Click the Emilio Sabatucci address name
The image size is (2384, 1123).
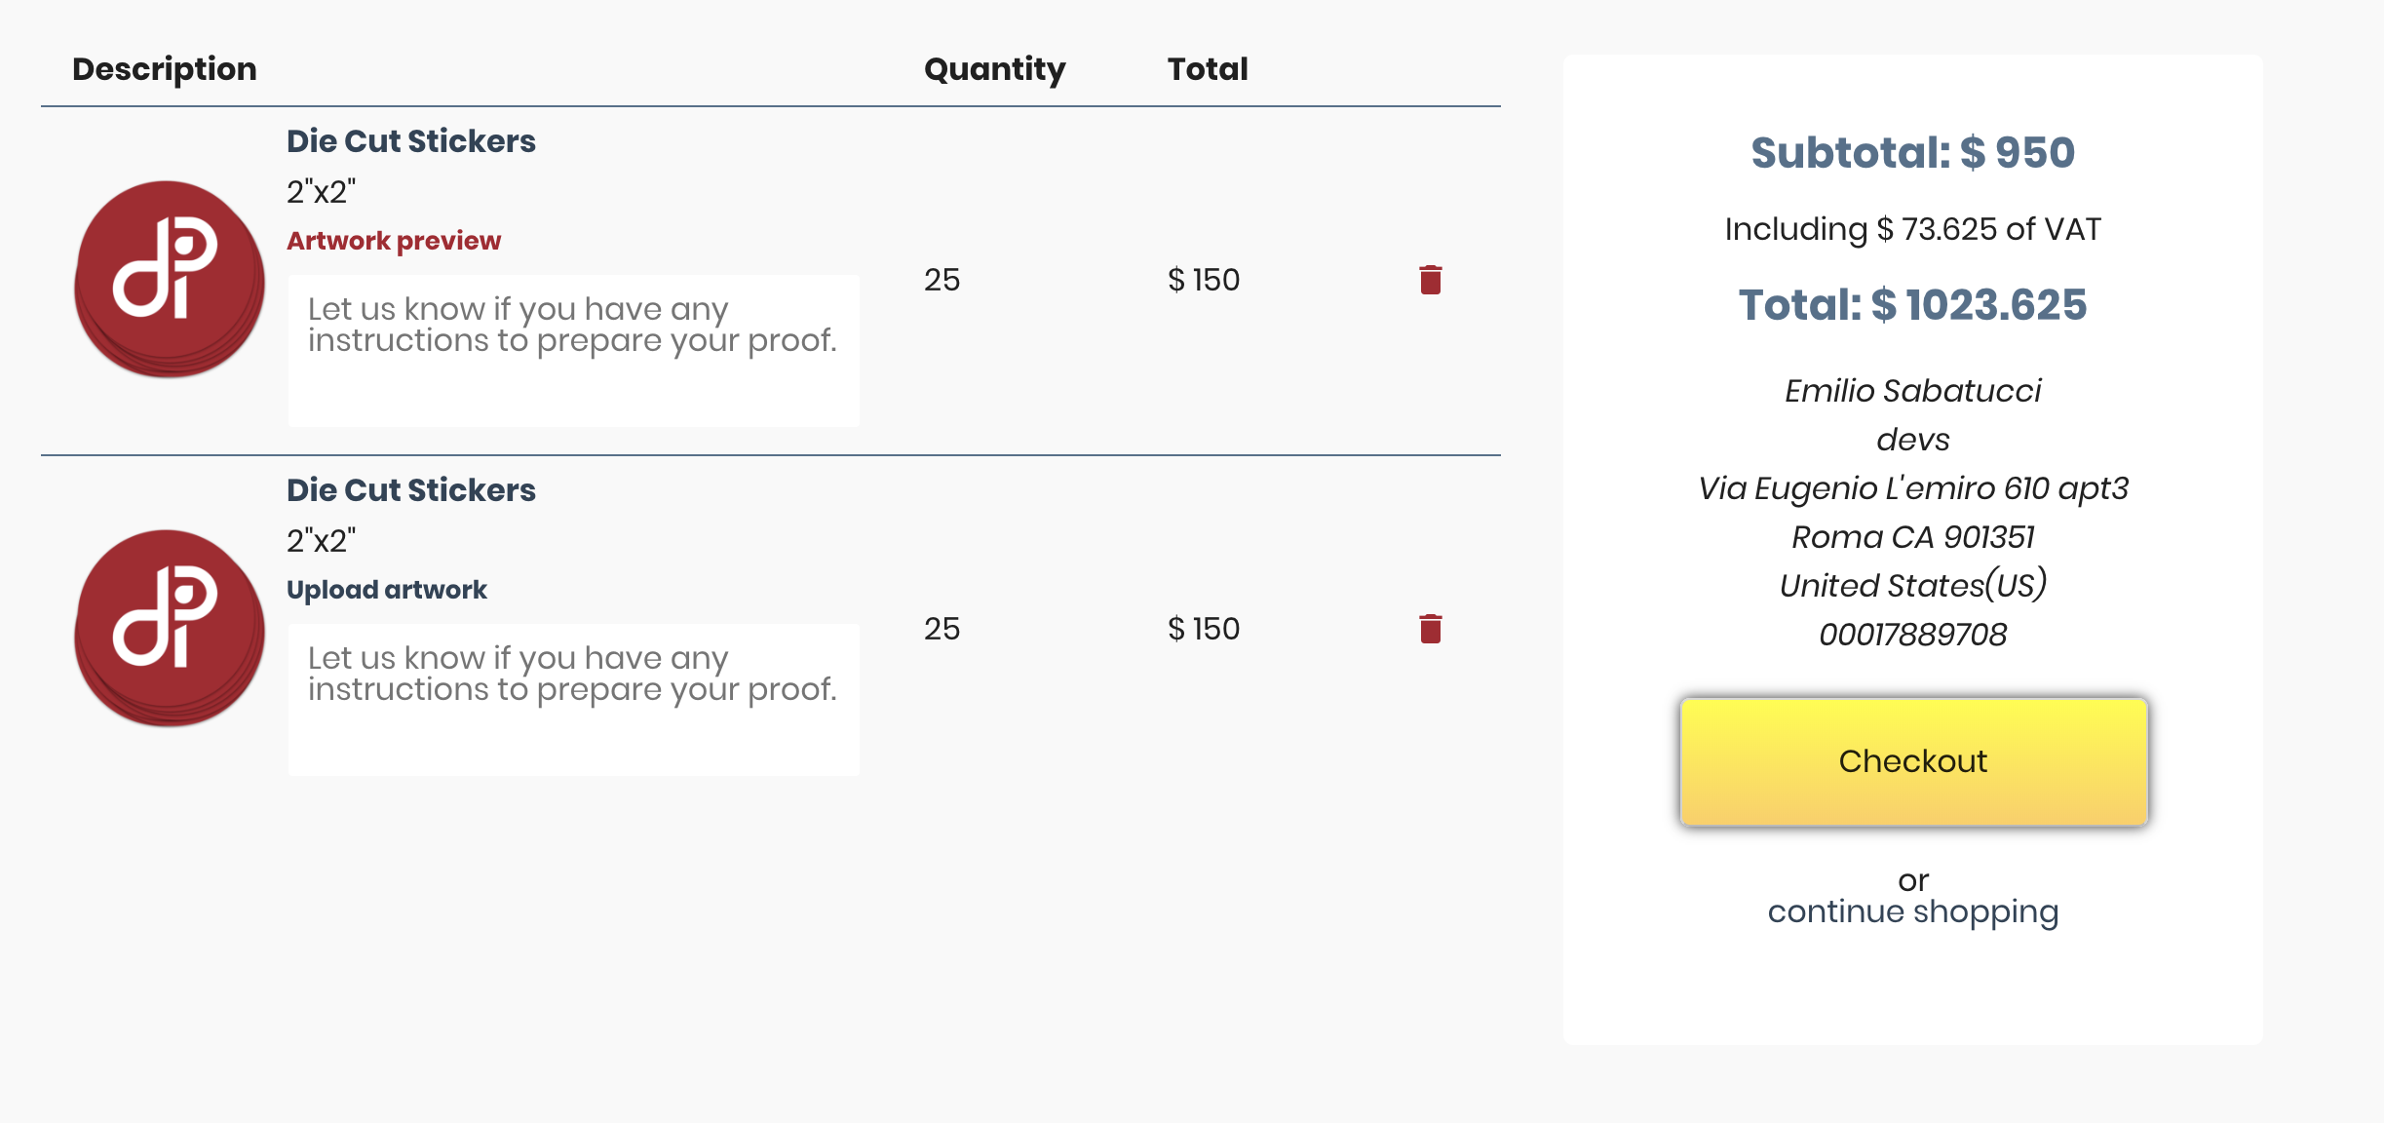click(1912, 391)
